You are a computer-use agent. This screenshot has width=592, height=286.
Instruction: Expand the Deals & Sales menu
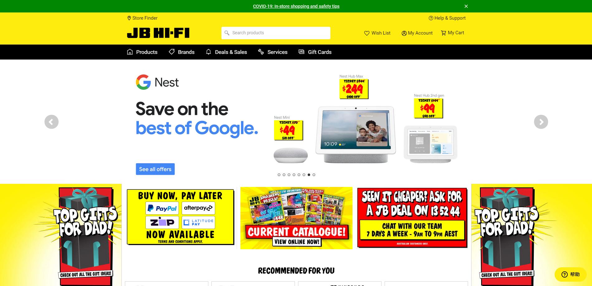click(x=226, y=52)
